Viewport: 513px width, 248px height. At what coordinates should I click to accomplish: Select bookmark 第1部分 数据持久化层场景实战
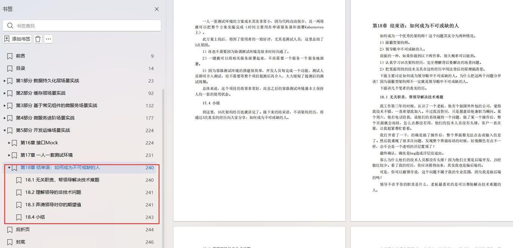pos(47,81)
